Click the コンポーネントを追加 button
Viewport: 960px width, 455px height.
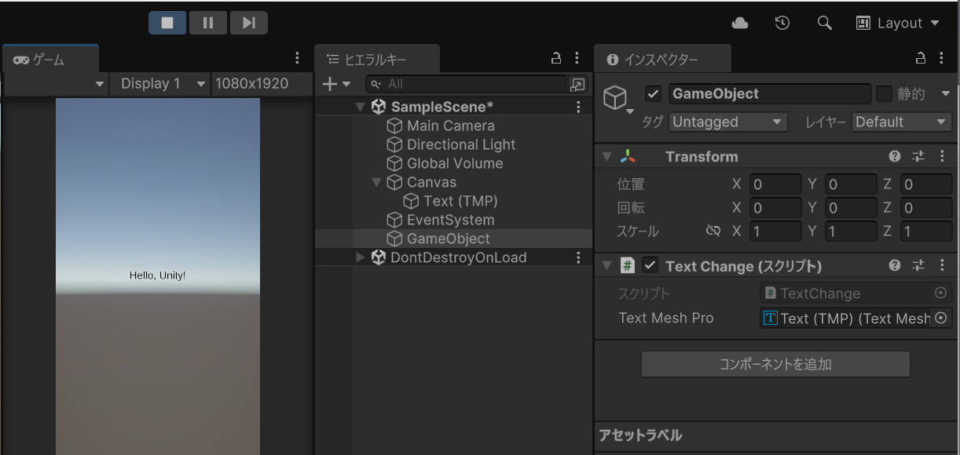775,363
